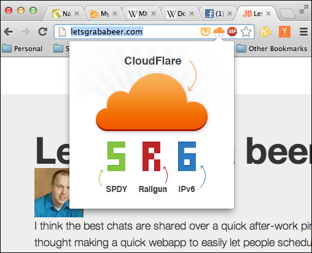Open the Chrome hamburger menu

coord(303,31)
